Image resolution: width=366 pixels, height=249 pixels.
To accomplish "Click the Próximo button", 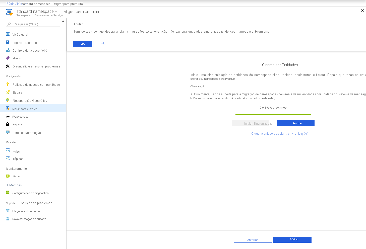I will tap(292, 240).
